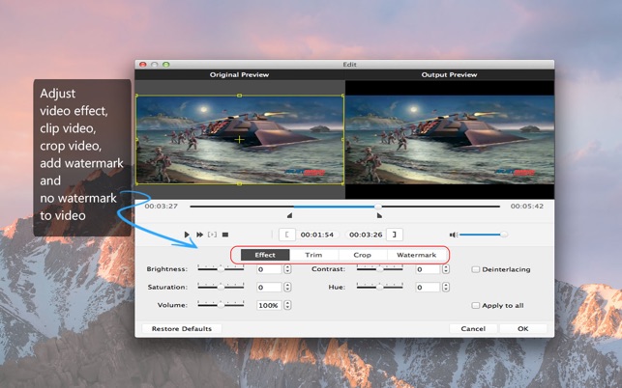Select the Crop tab
Viewport: 622px width, 388px height.
tap(362, 255)
